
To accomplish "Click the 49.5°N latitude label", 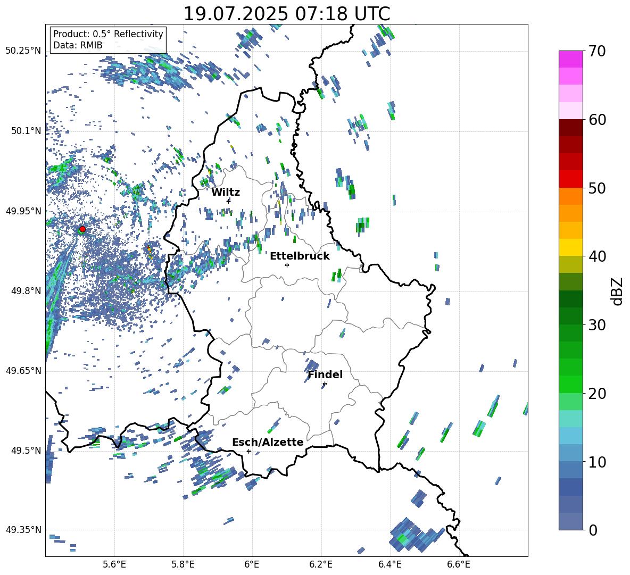I will [x=26, y=451].
